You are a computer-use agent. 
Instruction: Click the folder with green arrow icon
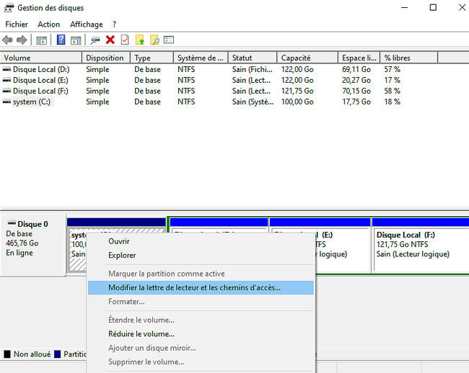140,40
